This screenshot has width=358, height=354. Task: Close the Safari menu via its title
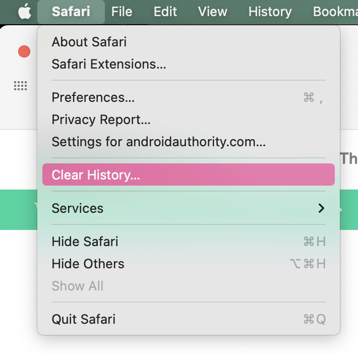71,12
